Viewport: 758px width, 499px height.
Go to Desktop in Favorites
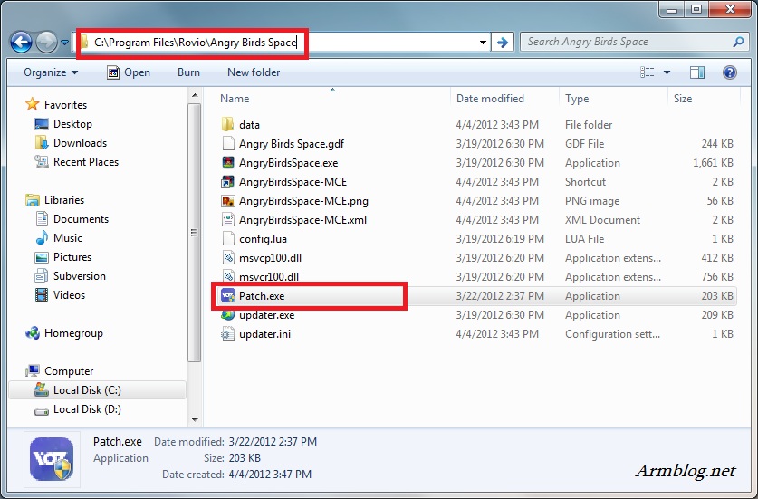click(x=72, y=124)
